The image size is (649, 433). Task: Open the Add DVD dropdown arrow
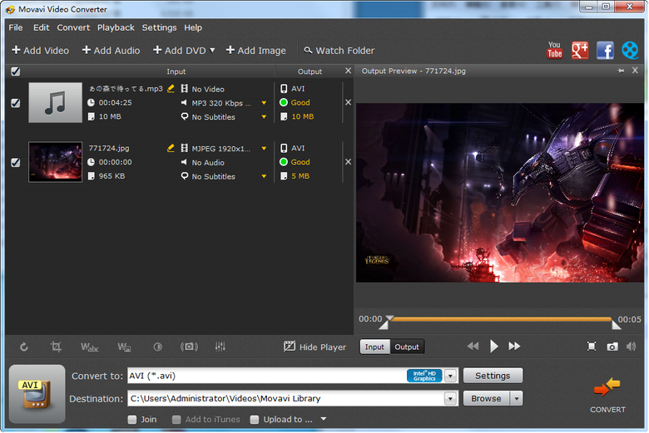212,50
